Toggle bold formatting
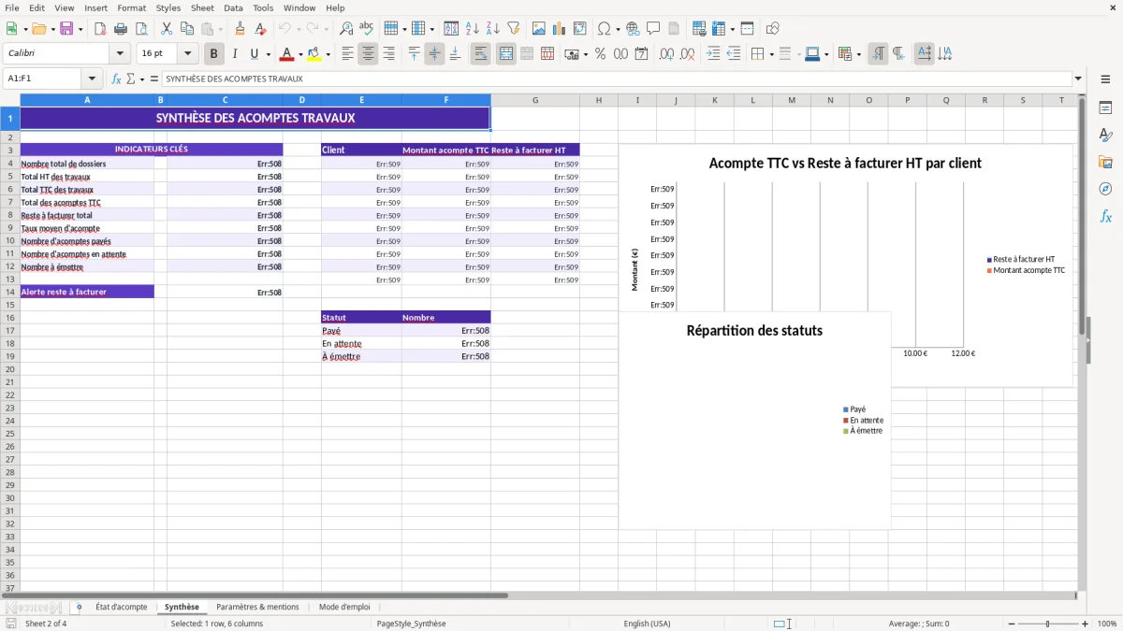 (214, 54)
